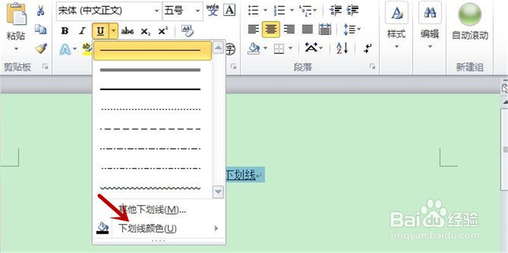Image resolution: width=508 pixels, height=253 pixels.
Task: Click the Text Effects glowing A icon
Action: [65, 49]
